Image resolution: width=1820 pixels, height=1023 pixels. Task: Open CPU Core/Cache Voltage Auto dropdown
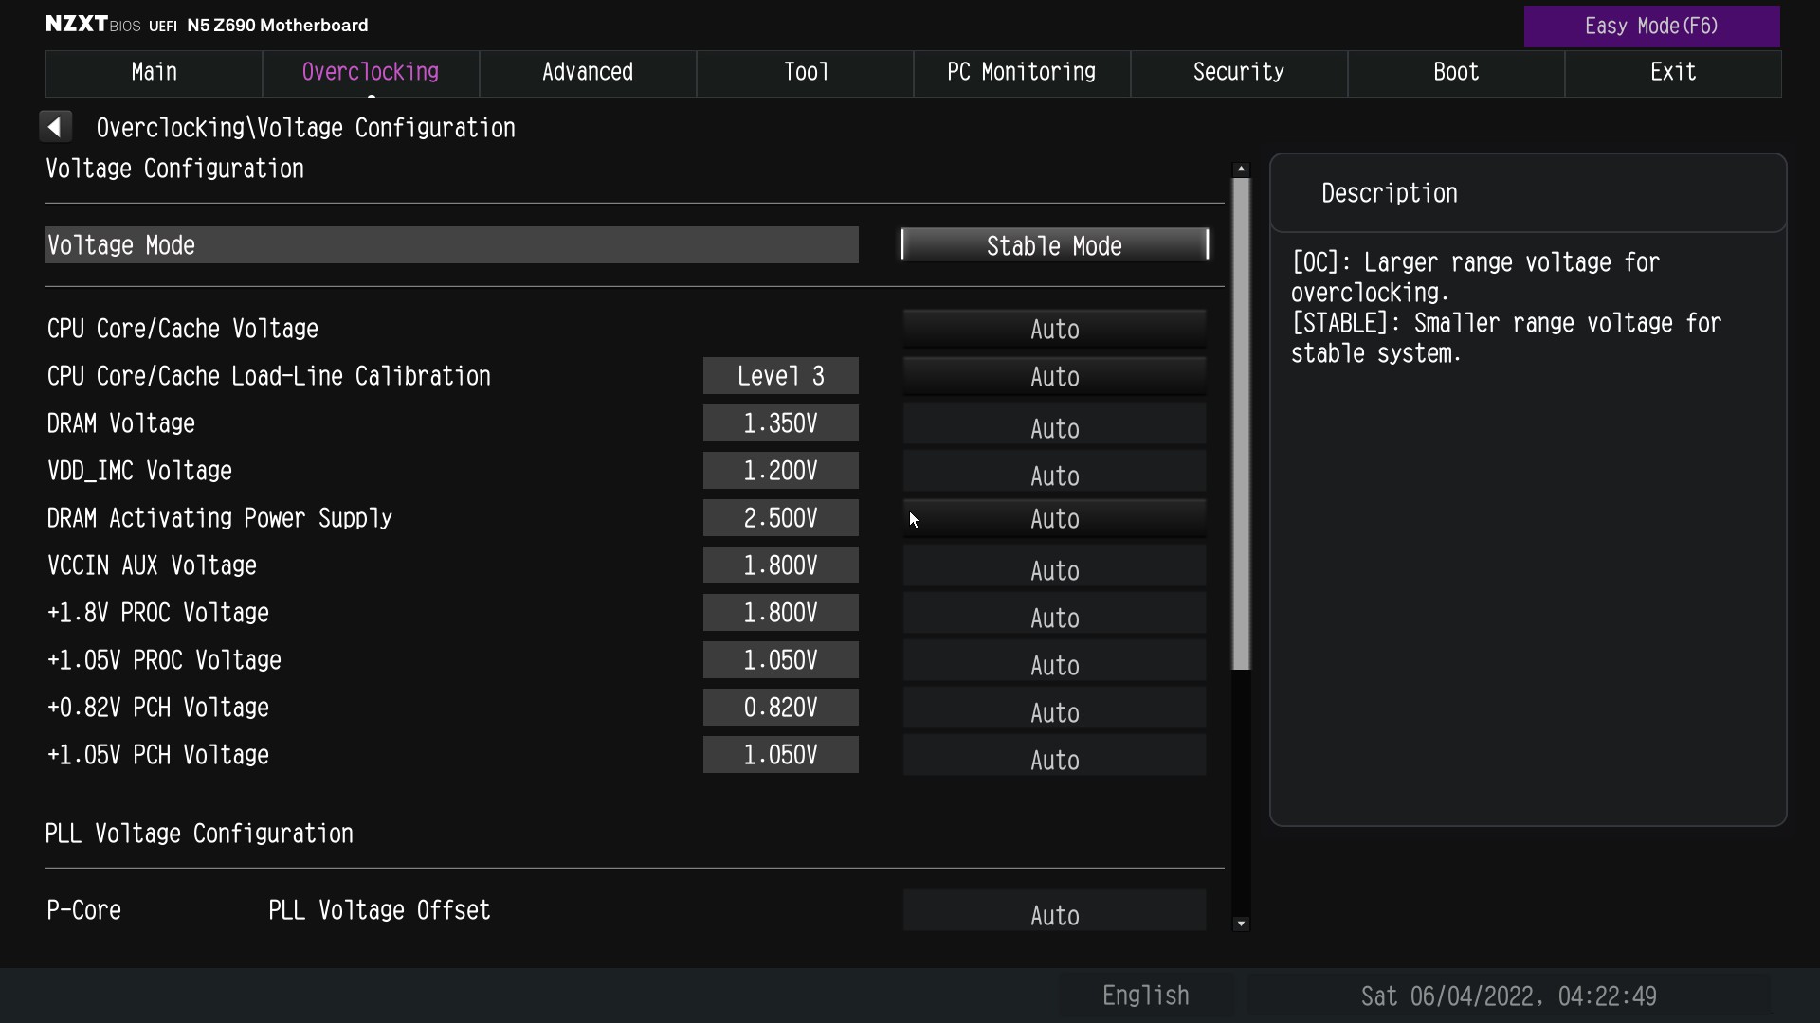tap(1054, 329)
